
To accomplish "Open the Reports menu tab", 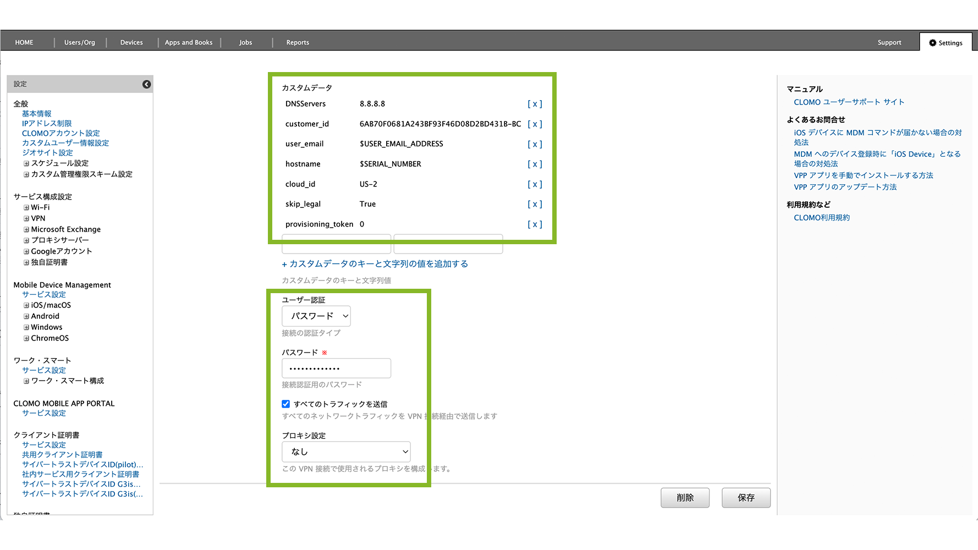I will (298, 42).
